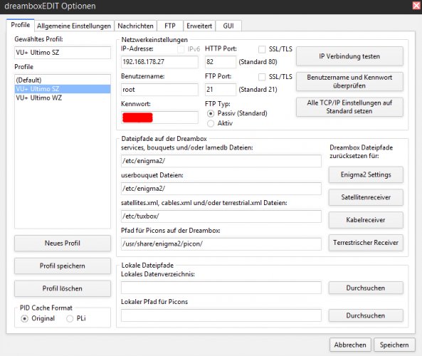422x356 pixels.
Task: Browse for Lokaler Pfad für Picons
Action: (x=366, y=315)
